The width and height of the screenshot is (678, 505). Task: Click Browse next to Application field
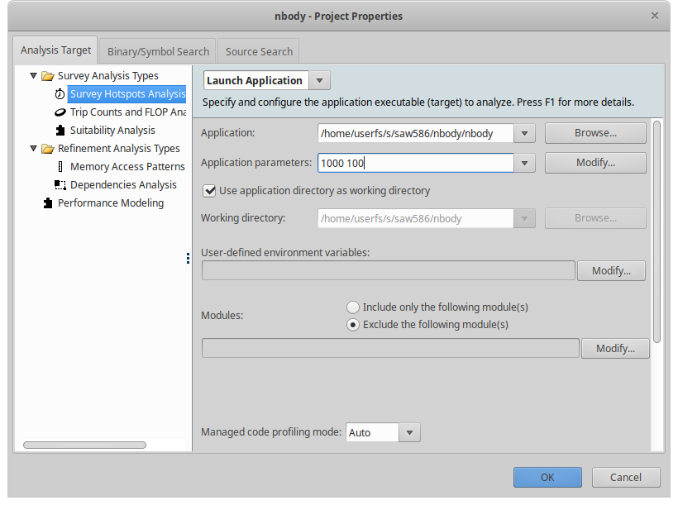595,133
